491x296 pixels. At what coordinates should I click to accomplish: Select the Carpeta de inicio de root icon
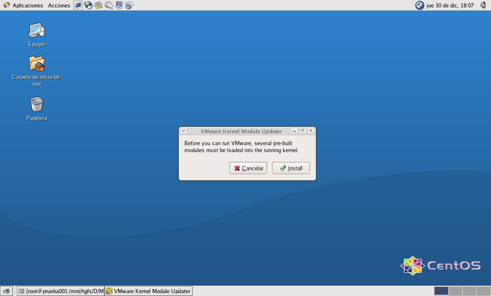pos(36,72)
